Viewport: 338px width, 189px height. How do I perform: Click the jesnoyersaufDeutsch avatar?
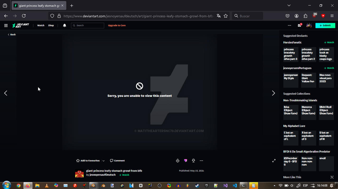(79, 173)
